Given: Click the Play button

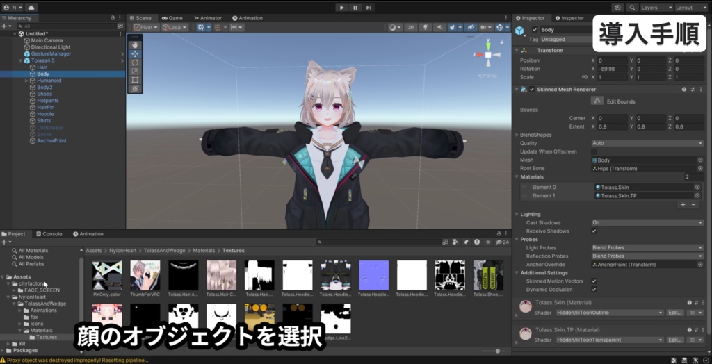Looking at the screenshot, I should coord(341,8).
